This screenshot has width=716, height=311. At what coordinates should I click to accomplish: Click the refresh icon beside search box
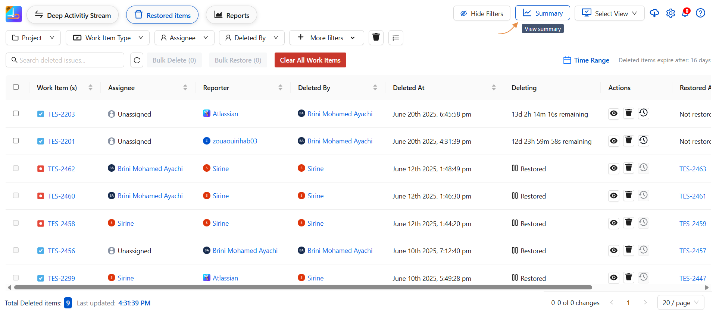click(x=137, y=60)
